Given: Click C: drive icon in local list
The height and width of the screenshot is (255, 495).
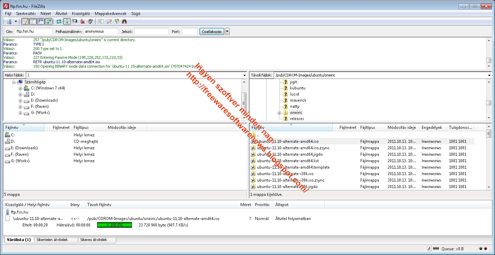Looking at the screenshot, I should point(7,135).
